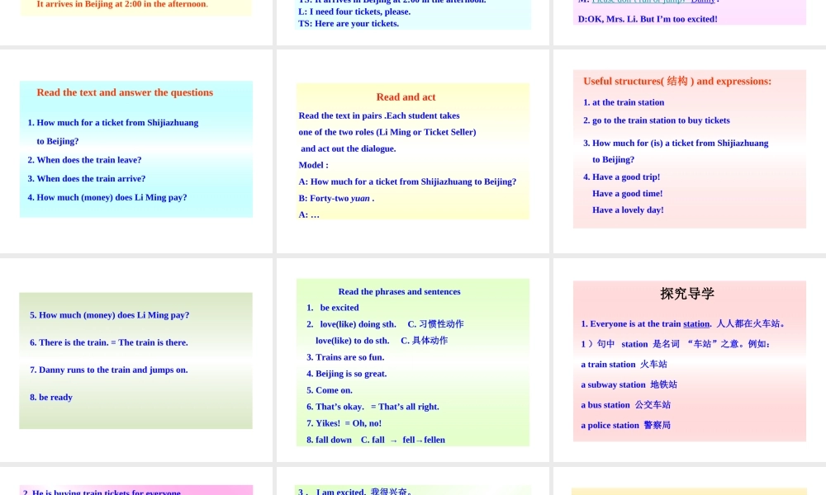Click 'I am excited. 我很兴奋。' line
This screenshot has width=826, height=495.
tap(355, 492)
